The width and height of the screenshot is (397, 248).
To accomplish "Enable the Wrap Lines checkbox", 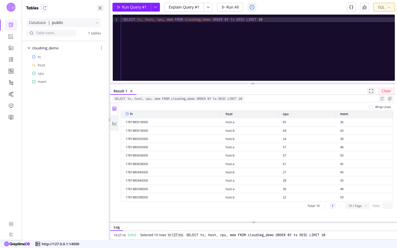I will point(371,107).
